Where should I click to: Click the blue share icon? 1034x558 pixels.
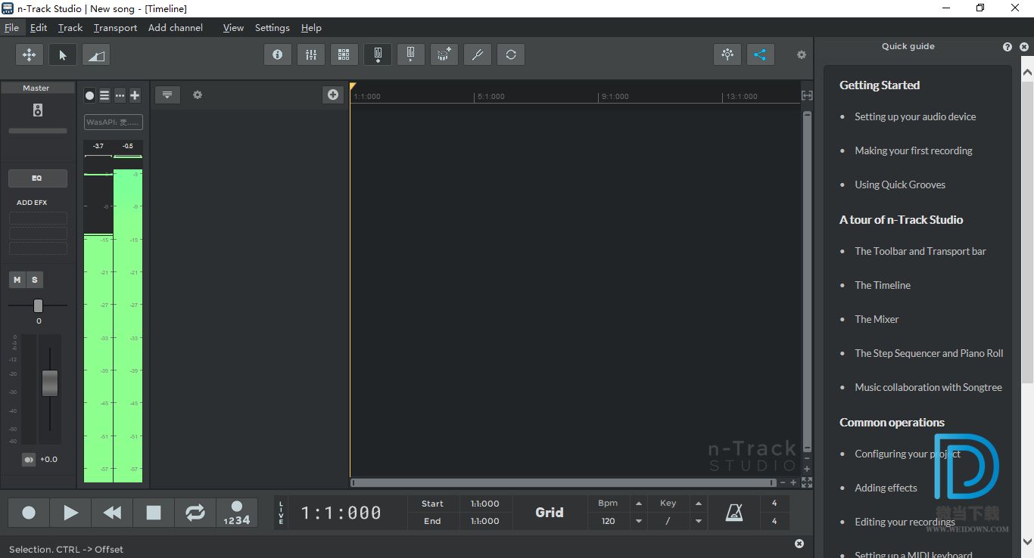click(x=760, y=54)
